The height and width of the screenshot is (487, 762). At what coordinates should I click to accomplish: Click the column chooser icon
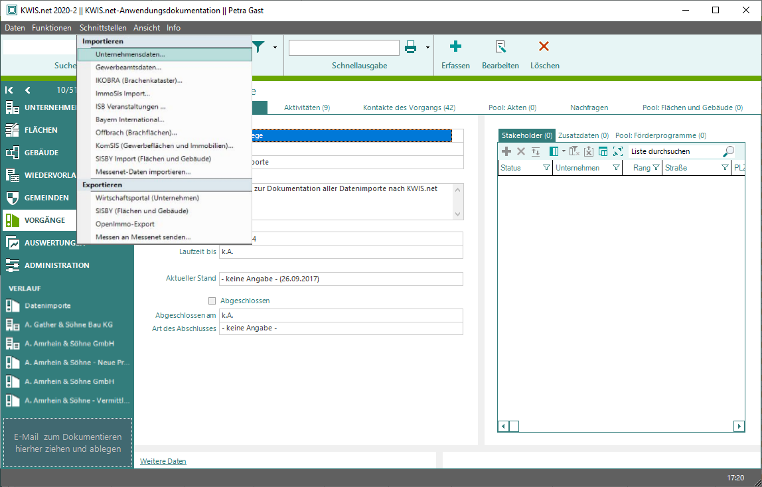point(554,151)
